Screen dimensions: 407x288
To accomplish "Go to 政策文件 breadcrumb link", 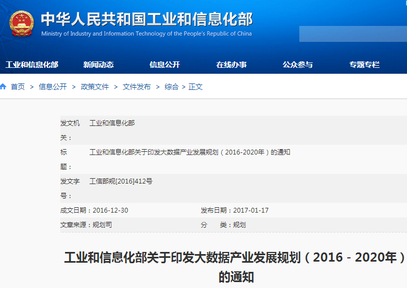I will pos(95,87).
